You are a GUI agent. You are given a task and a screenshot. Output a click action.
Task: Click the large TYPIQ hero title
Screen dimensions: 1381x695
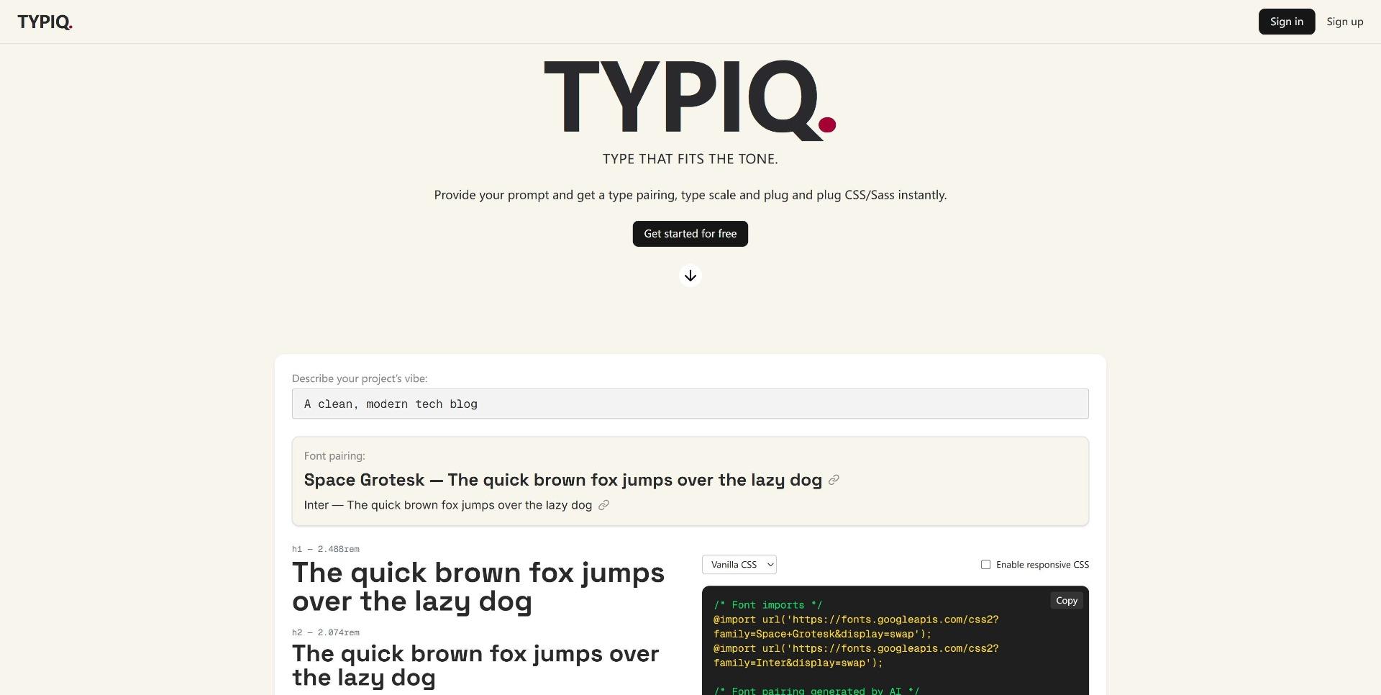point(690,99)
